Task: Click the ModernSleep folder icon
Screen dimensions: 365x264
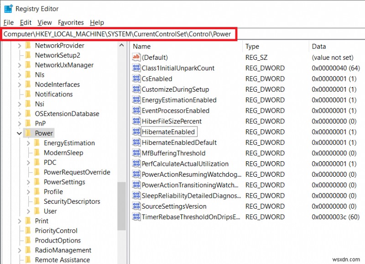Action: point(37,153)
